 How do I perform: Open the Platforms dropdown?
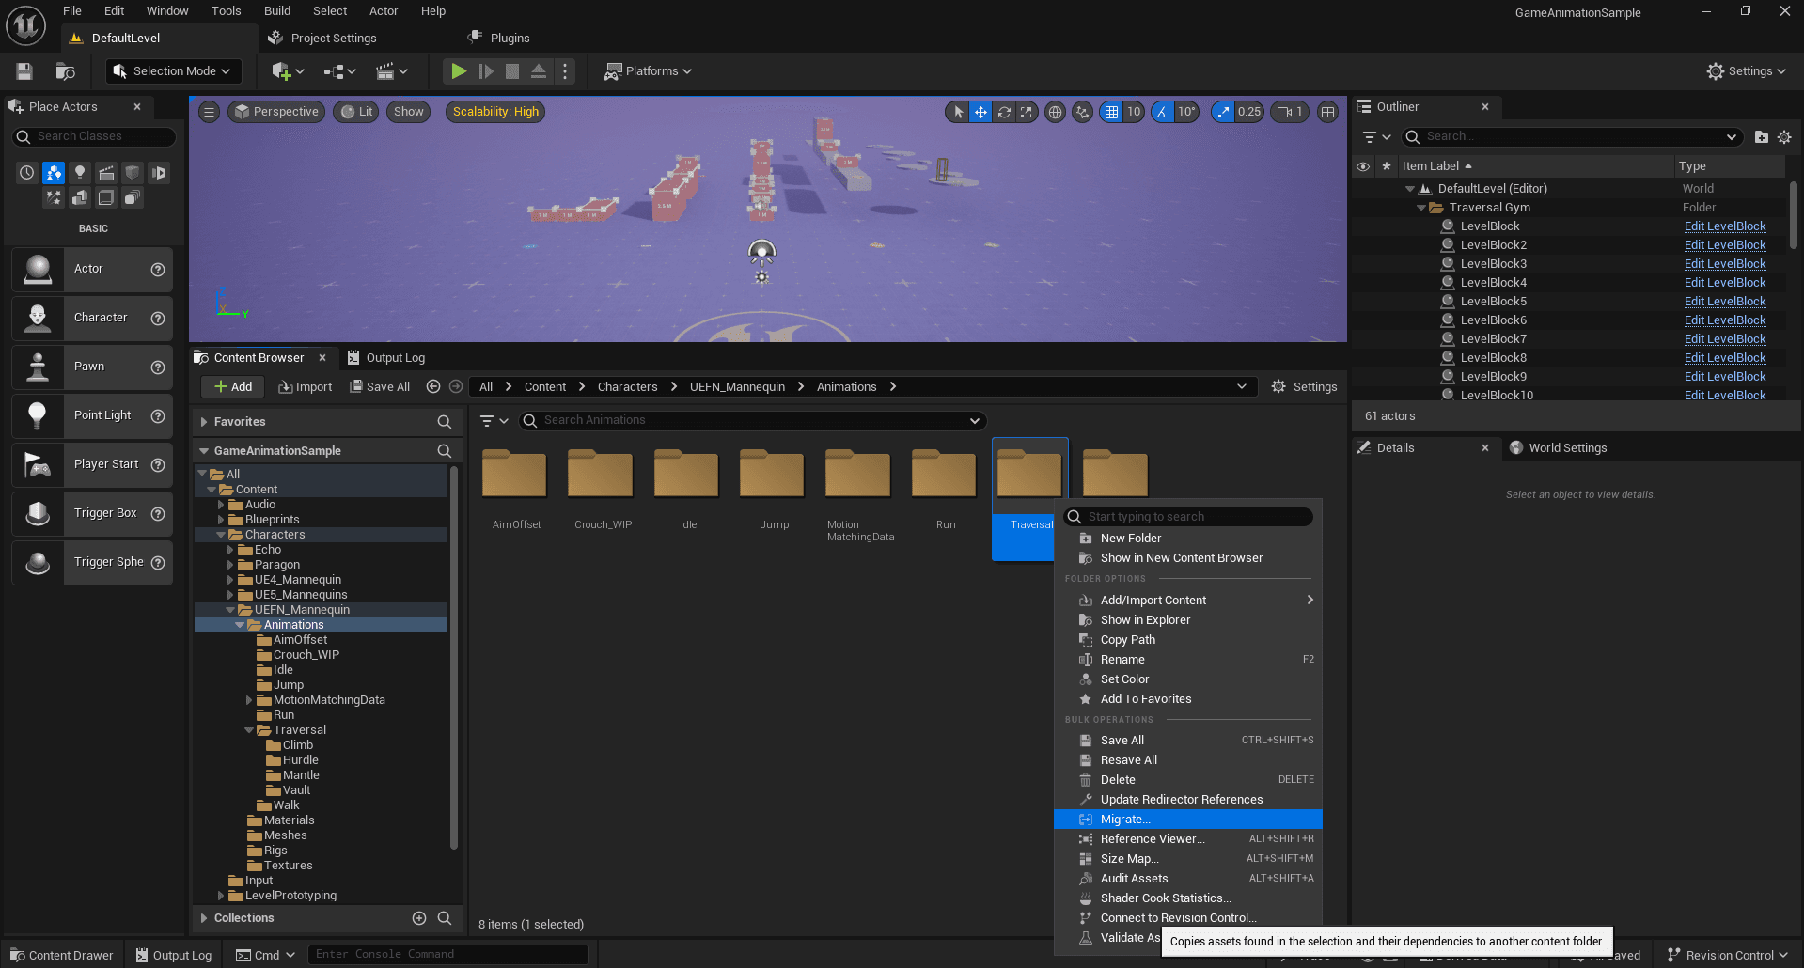click(x=648, y=71)
